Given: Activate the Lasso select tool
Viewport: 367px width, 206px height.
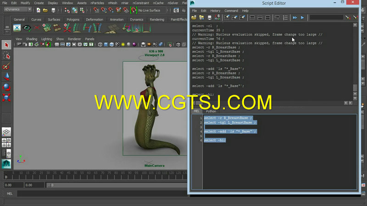Looking at the screenshot, I should click(x=6, y=56).
